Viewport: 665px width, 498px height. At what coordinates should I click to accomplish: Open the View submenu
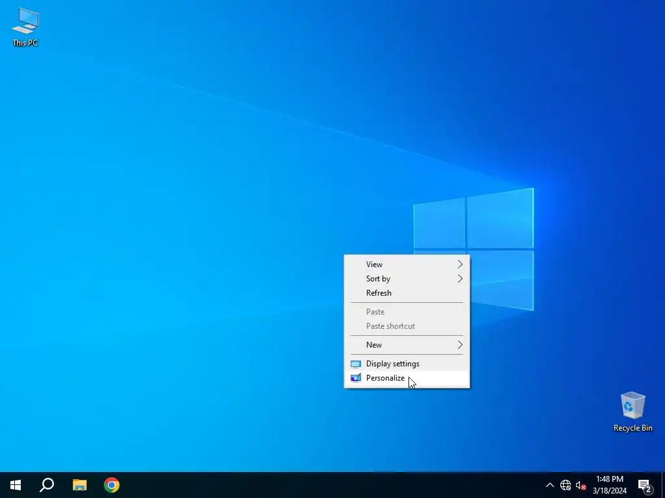[x=407, y=265]
